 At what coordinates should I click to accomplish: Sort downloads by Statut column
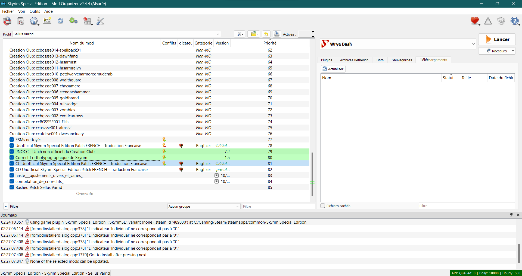450,78
